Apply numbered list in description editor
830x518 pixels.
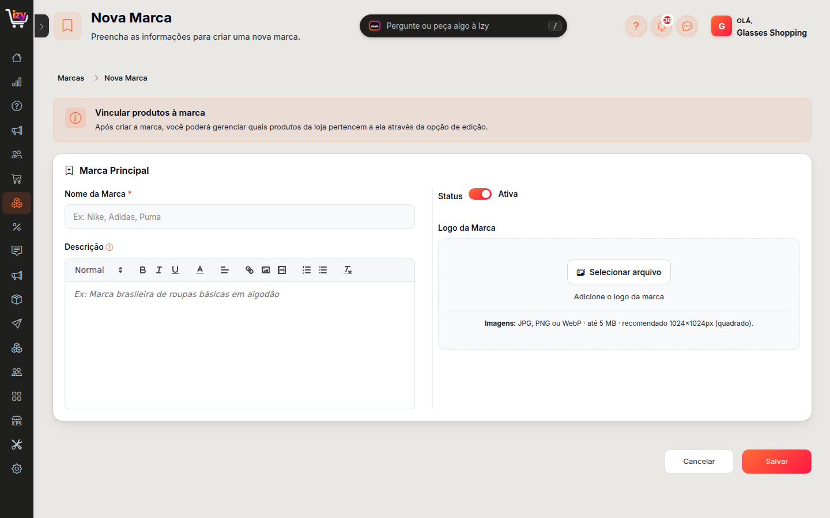(307, 270)
